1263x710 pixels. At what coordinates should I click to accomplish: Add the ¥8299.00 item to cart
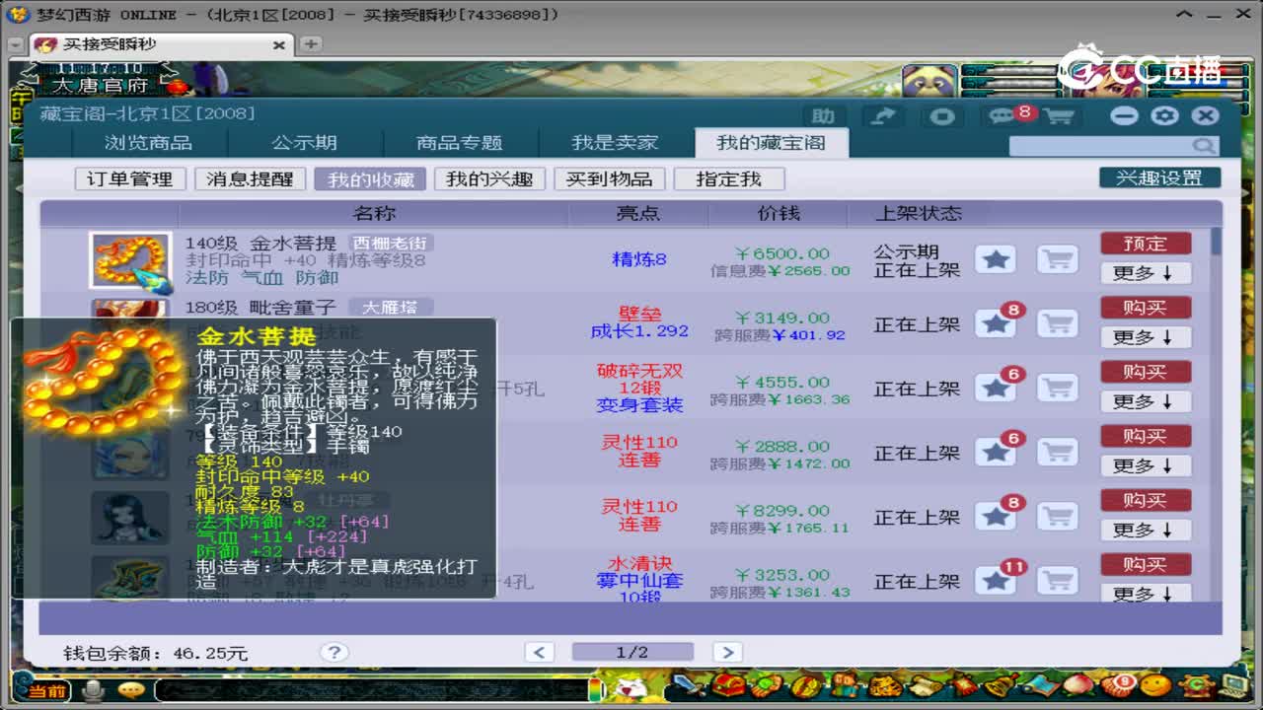[1057, 516]
